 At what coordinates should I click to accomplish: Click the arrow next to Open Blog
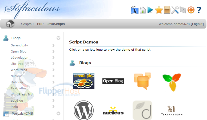(53, 51)
